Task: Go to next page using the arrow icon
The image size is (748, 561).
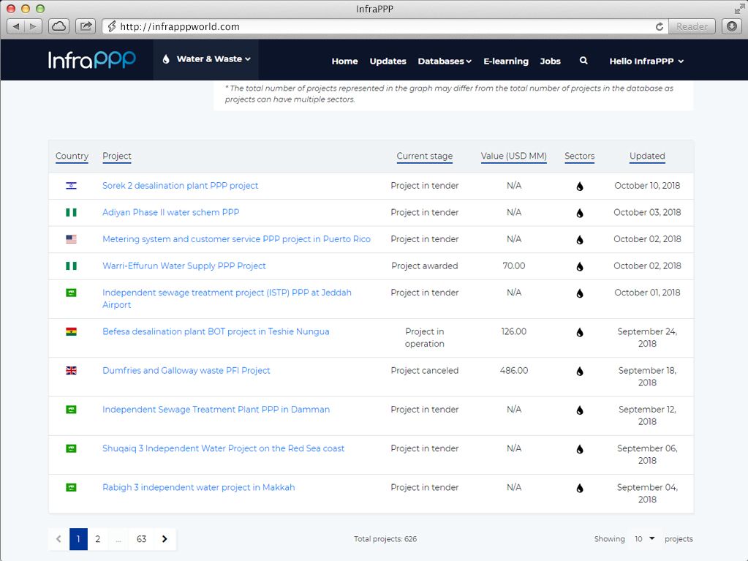Action: click(x=165, y=539)
